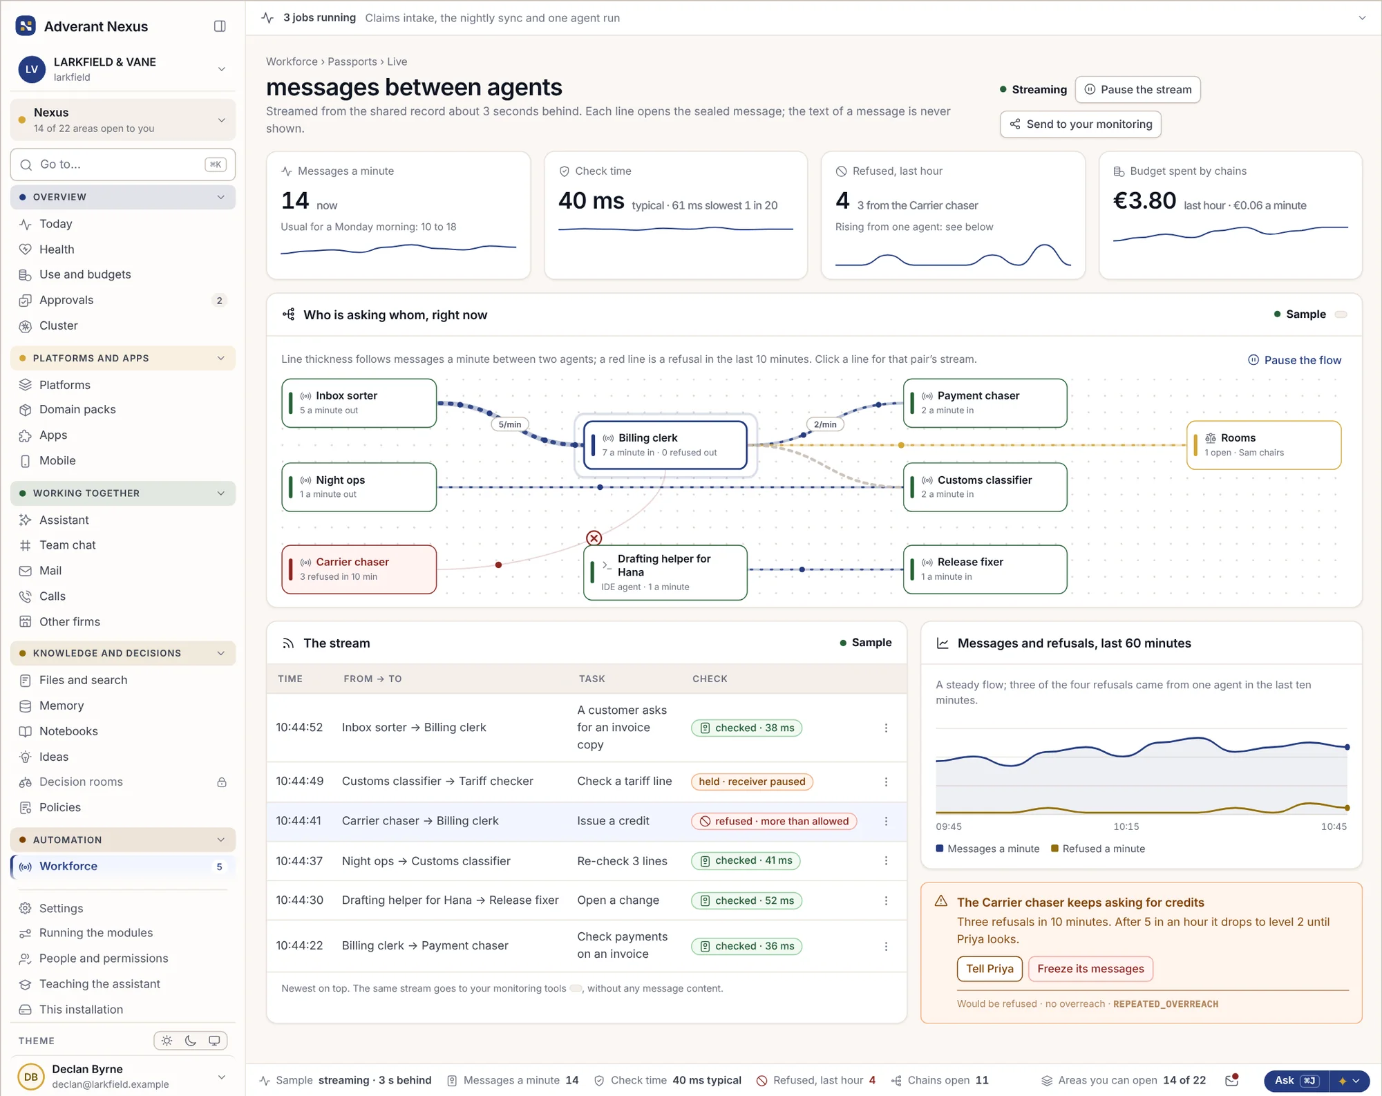The image size is (1382, 1096).
Task: Click Send to your monitoring button
Action: 1081,124
